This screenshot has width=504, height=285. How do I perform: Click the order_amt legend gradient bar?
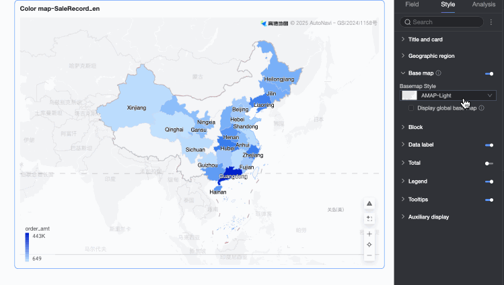click(27, 247)
